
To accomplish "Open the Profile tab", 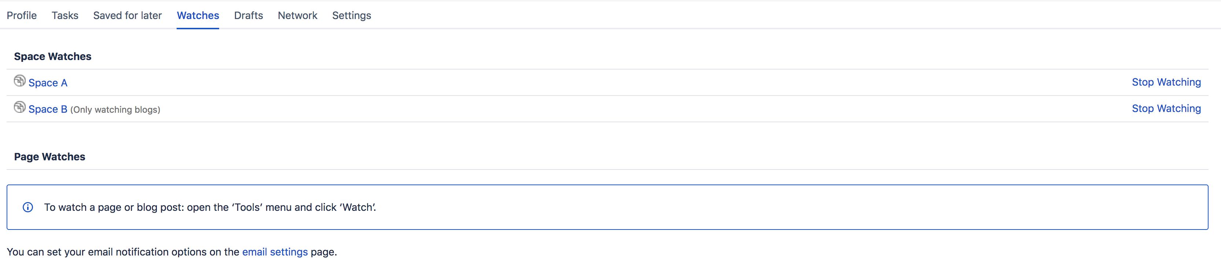I will 22,15.
